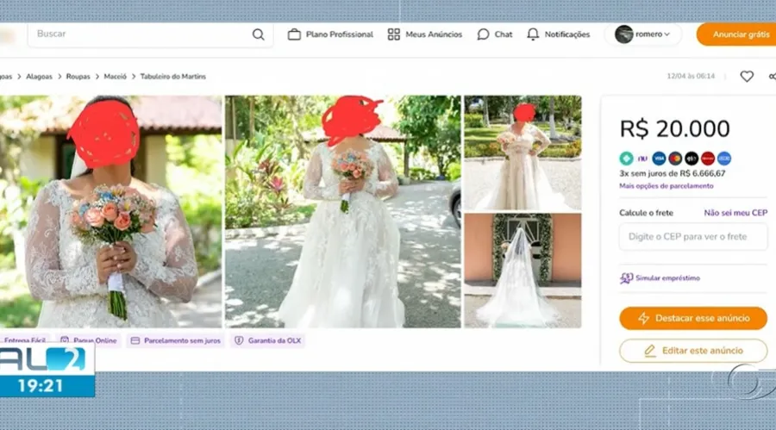This screenshot has width=776, height=430.
Task: Open the Notificações bell
Action: pos(558,34)
